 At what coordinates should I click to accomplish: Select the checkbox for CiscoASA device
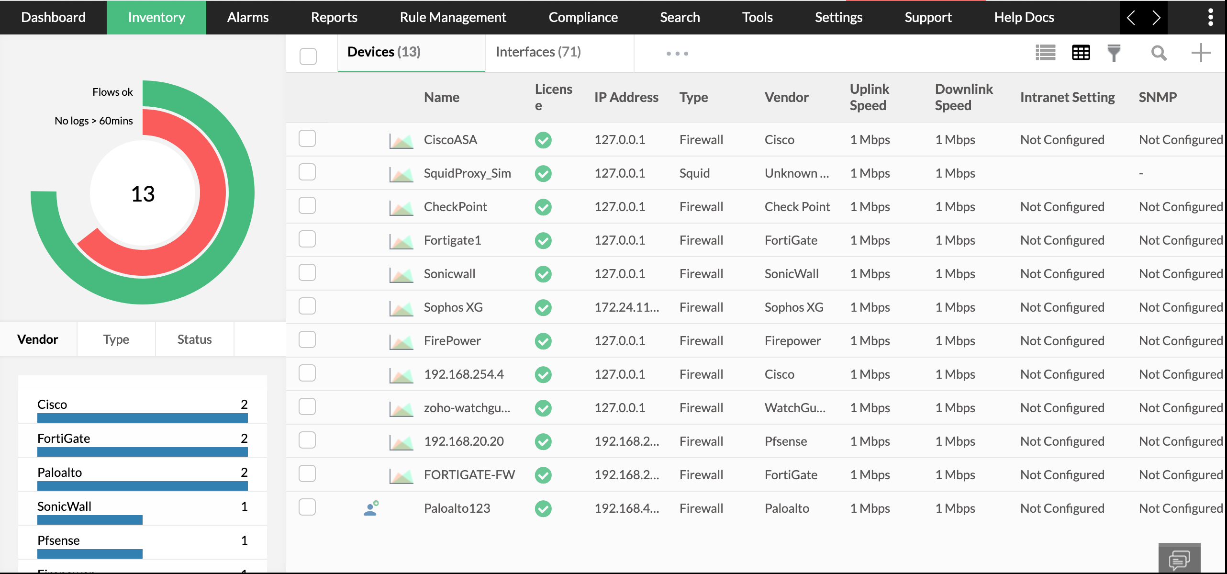(308, 138)
